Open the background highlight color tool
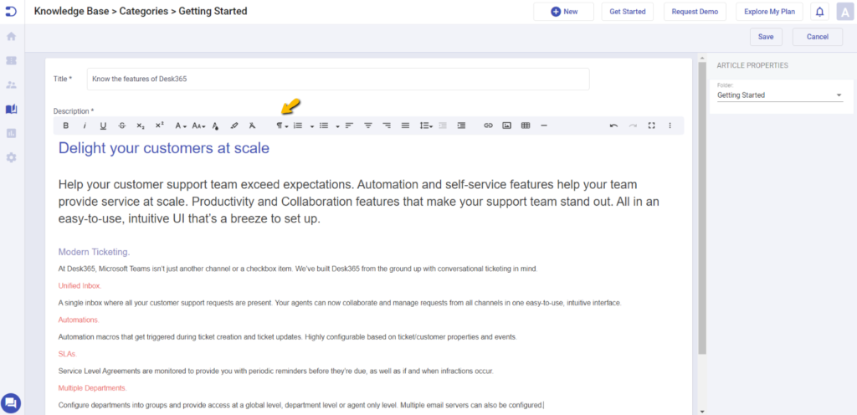The image size is (857, 415). [234, 126]
